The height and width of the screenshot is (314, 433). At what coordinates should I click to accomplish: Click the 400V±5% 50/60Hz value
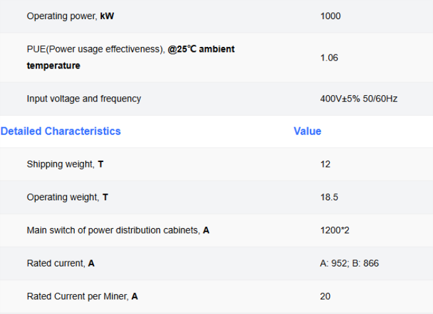359,99
